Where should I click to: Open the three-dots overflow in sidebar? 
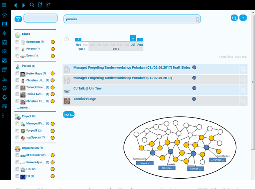tap(4, 116)
